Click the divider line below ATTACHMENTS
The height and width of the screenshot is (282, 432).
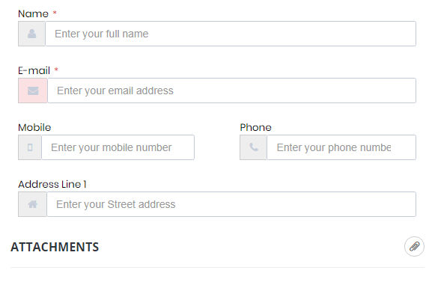[x=218, y=267]
